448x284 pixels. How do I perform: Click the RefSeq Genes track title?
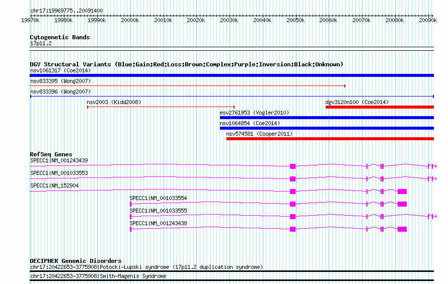point(51,154)
